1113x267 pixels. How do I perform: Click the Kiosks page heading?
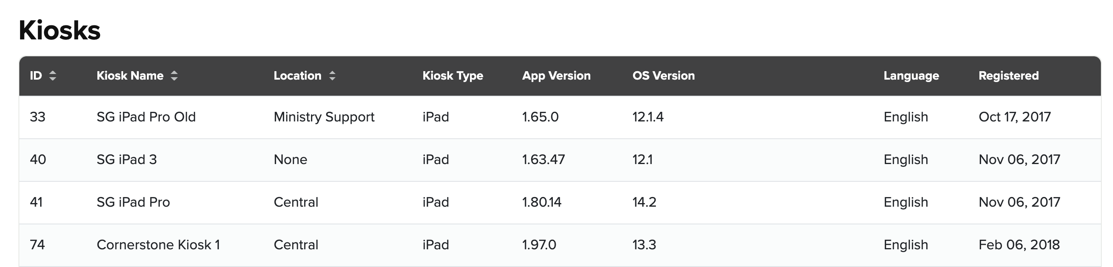coord(60,30)
